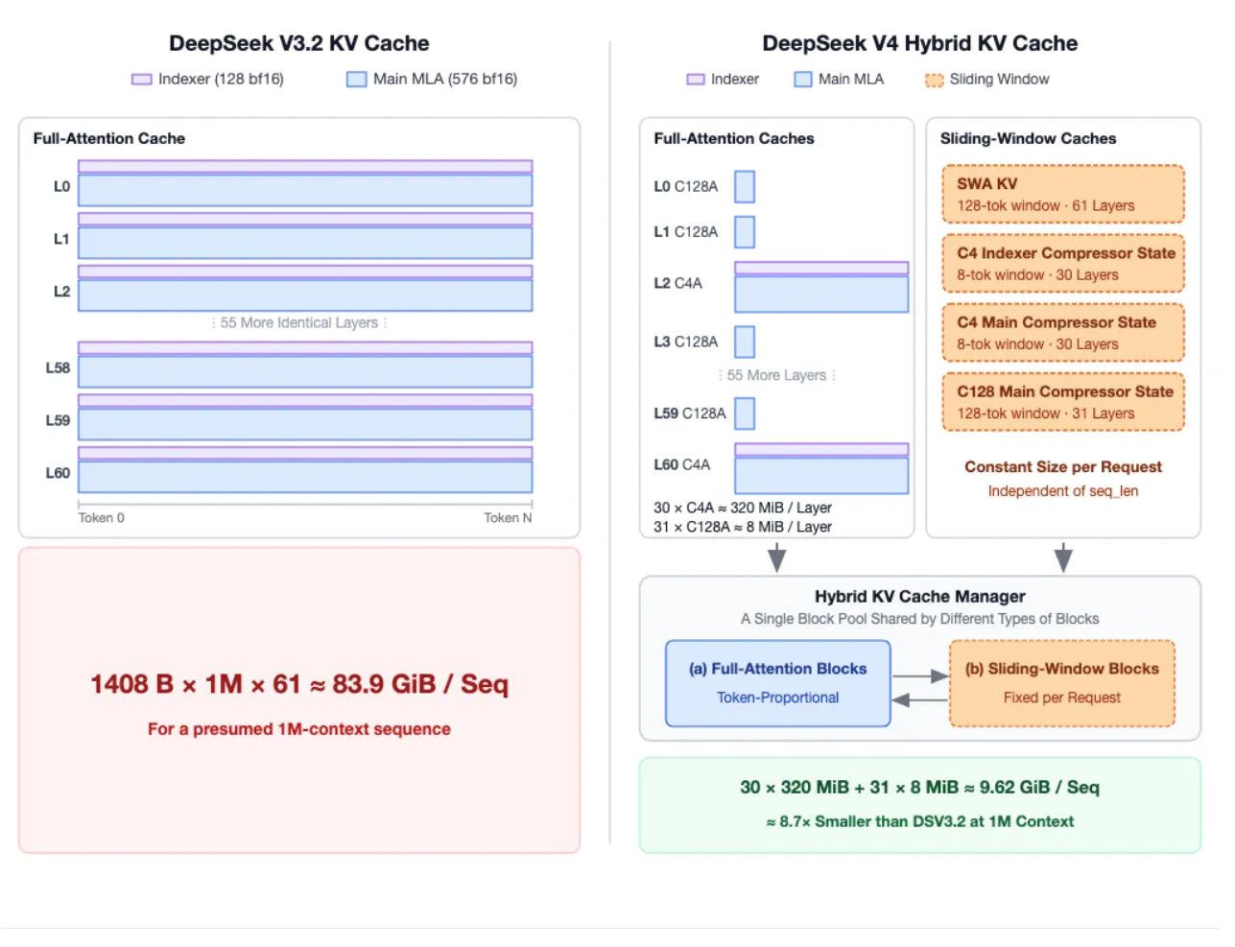The width and height of the screenshot is (1235, 947).
Task: Click the 55 More Identical Layers text
Action: click(x=299, y=322)
